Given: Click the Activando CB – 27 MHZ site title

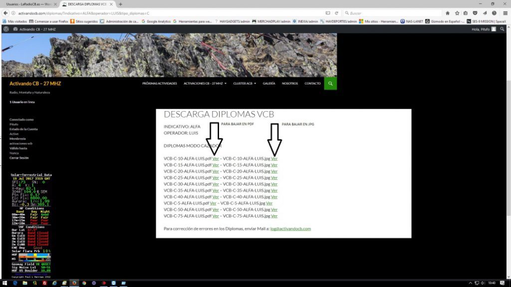Looking at the screenshot, I should click(x=35, y=84).
